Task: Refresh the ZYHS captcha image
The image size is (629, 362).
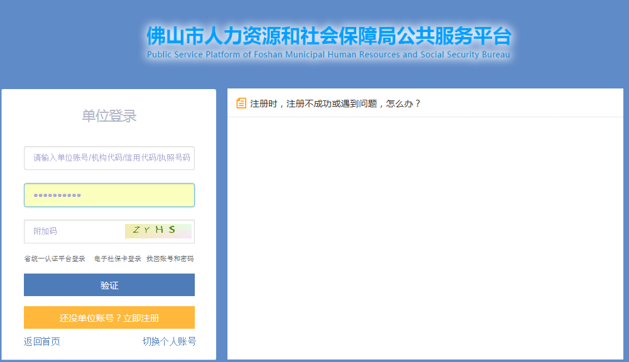Action: [158, 231]
